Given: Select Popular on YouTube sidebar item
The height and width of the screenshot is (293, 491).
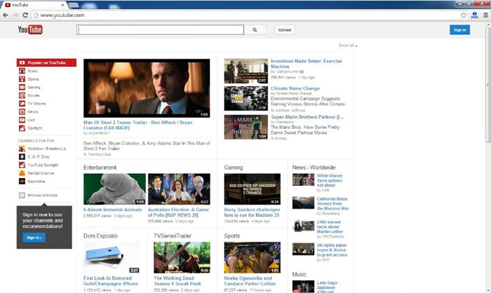Looking at the screenshot, I should coord(46,62).
